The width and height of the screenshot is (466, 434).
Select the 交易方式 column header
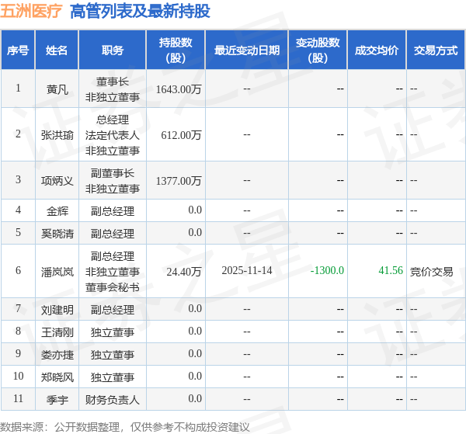(436, 50)
